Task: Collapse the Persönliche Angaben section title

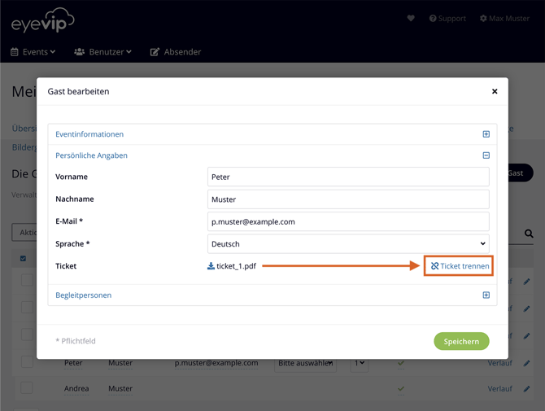Action: 91,155
